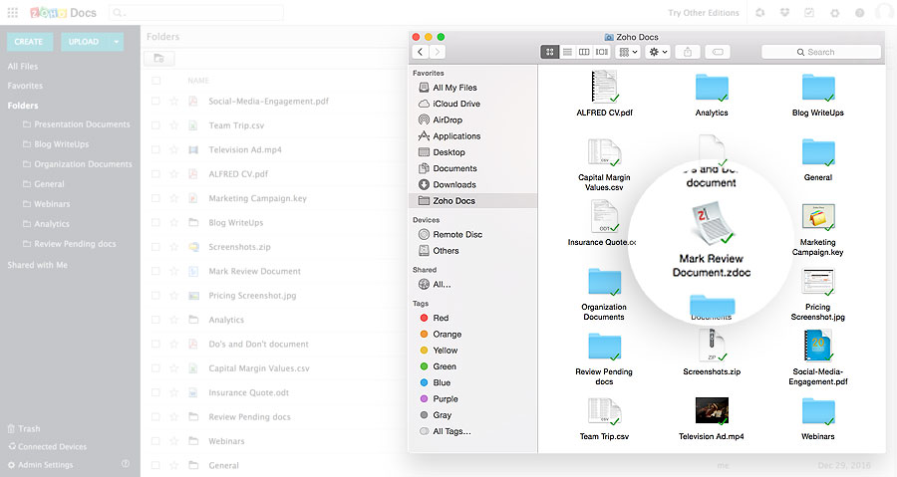Open the UPLOAD dropdown arrow
The width and height of the screenshot is (897, 477).
coord(117,42)
